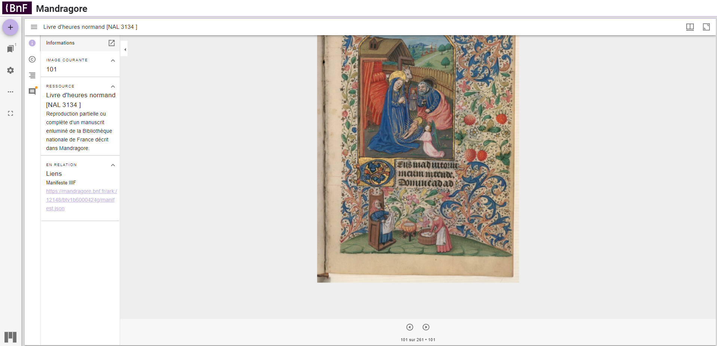The height and width of the screenshot is (346, 717).
Task: Open workspace settings gear icon
Action: [10, 70]
